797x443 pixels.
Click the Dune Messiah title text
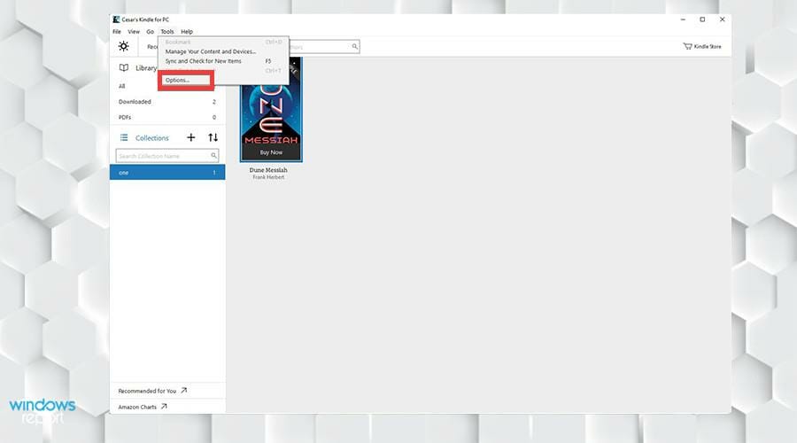(x=268, y=170)
